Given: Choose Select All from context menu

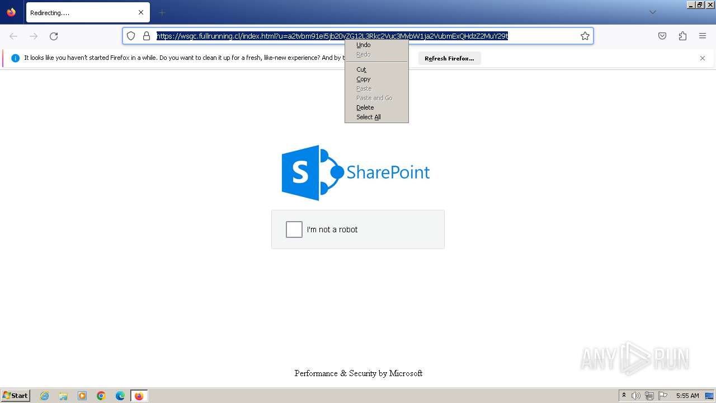Looking at the screenshot, I should coord(376,117).
